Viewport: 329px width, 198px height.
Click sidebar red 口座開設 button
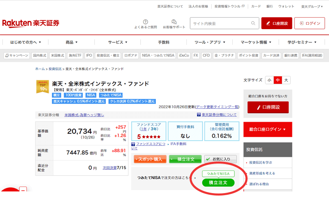(x=268, y=107)
